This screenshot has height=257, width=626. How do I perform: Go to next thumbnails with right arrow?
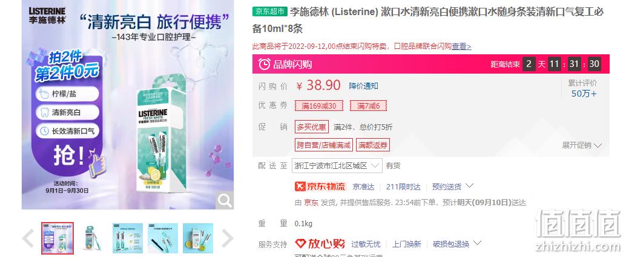(x=227, y=238)
